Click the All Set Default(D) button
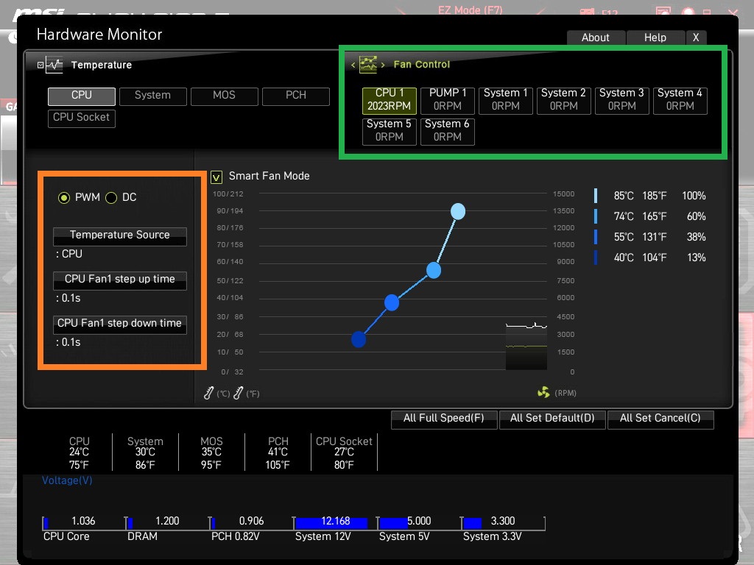 (552, 419)
